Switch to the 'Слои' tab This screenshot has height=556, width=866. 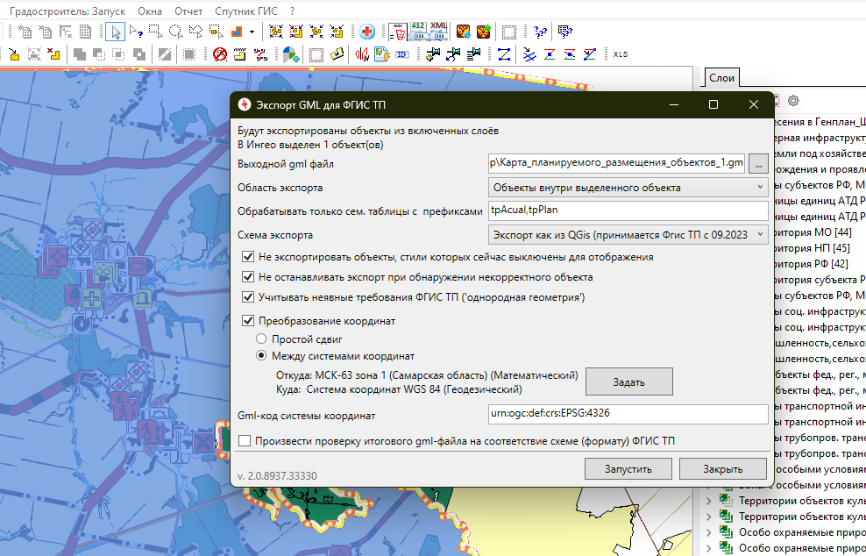point(721,78)
